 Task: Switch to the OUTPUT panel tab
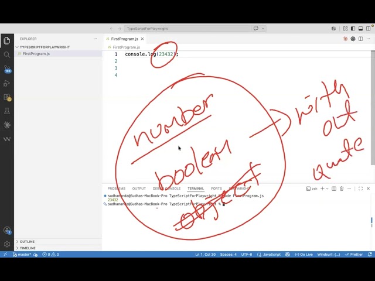point(139,189)
